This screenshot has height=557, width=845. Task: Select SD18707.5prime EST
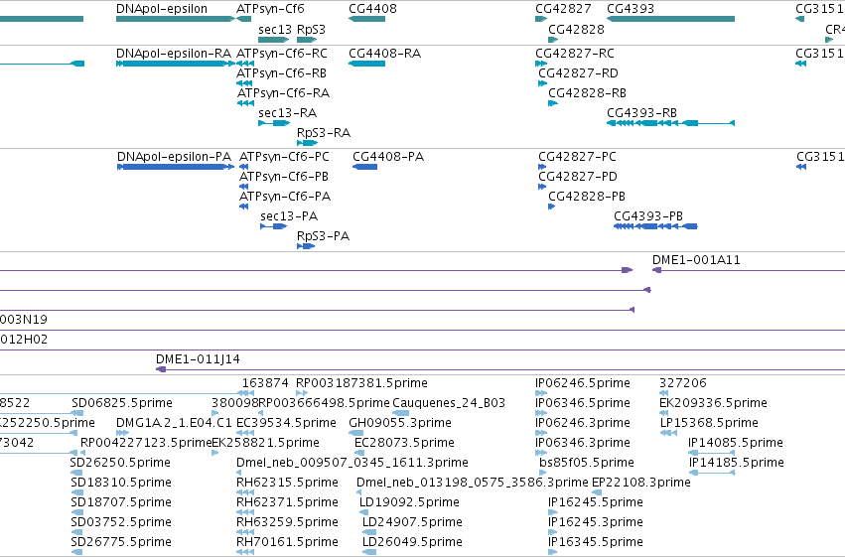tap(77, 513)
